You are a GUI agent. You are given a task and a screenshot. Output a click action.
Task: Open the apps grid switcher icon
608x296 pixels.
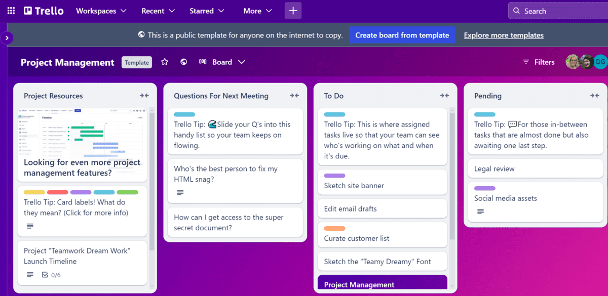(x=11, y=11)
